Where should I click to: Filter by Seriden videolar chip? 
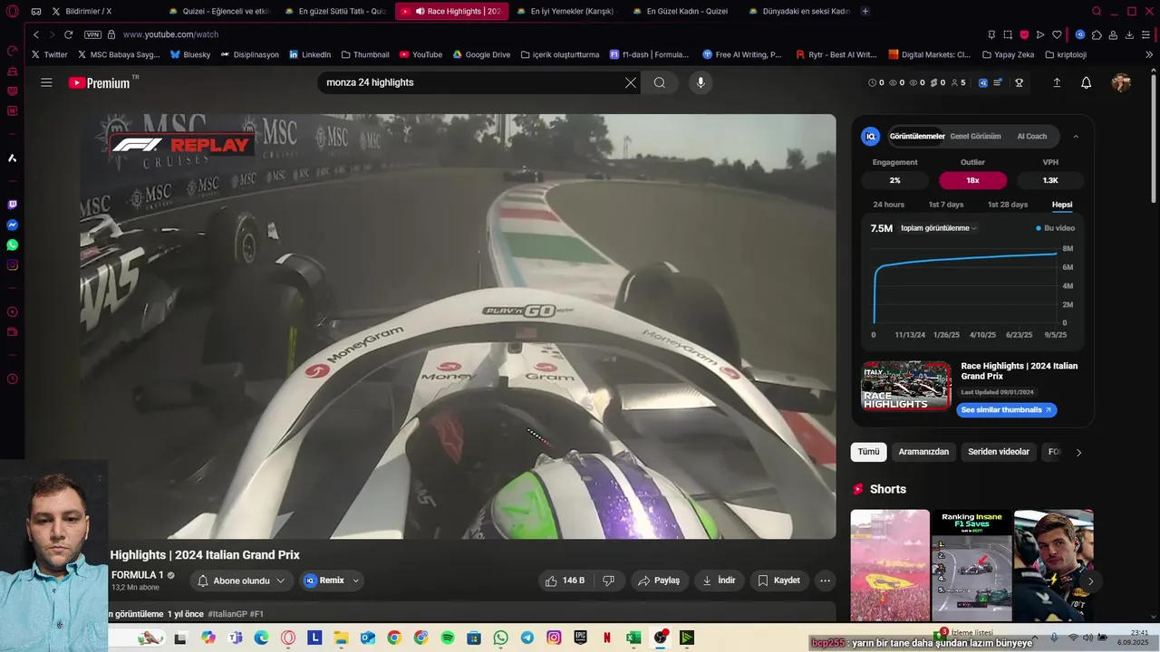click(x=999, y=452)
